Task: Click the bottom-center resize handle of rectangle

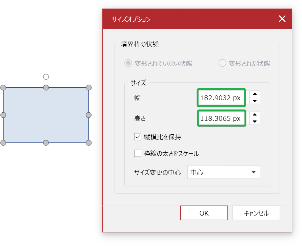Action: [46, 143]
